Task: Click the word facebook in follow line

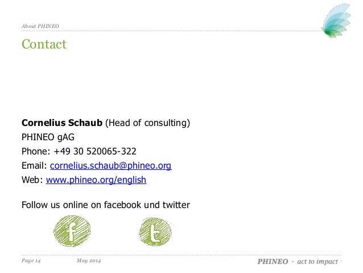Action: [122, 205]
